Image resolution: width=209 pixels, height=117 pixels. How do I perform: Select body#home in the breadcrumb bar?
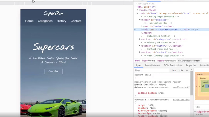click(148, 61)
